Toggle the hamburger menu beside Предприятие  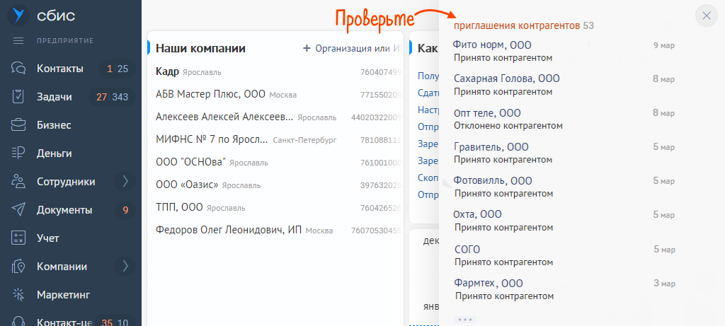point(19,40)
